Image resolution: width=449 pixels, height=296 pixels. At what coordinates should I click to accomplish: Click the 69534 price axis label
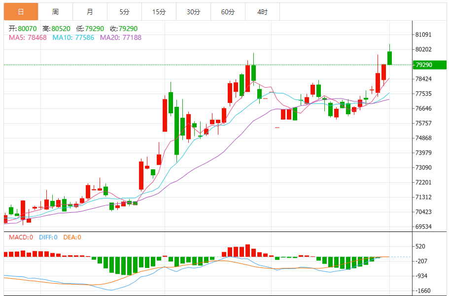[423, 227]
